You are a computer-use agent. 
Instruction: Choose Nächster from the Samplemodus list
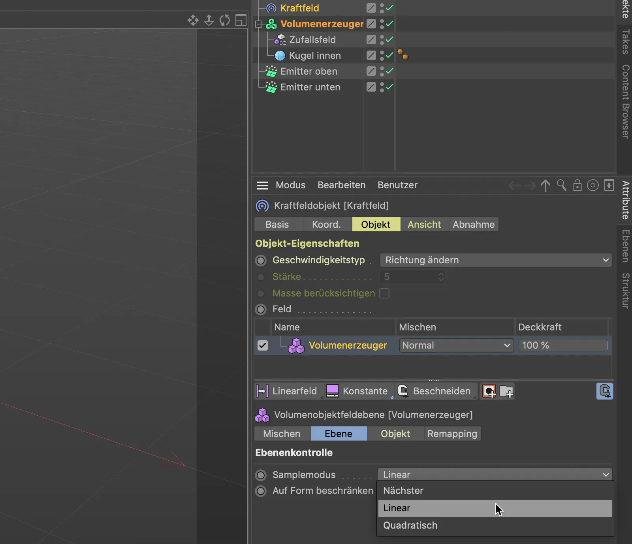click(x=495, y=491)
